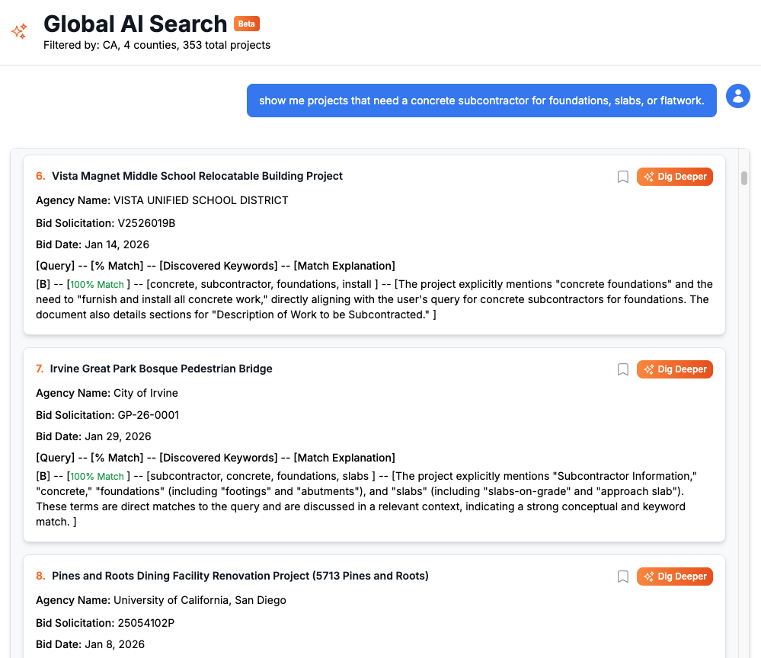761x658 pixels.
Task: Click the 100% Match label on Vista card
Action: [x=98, y=284]
